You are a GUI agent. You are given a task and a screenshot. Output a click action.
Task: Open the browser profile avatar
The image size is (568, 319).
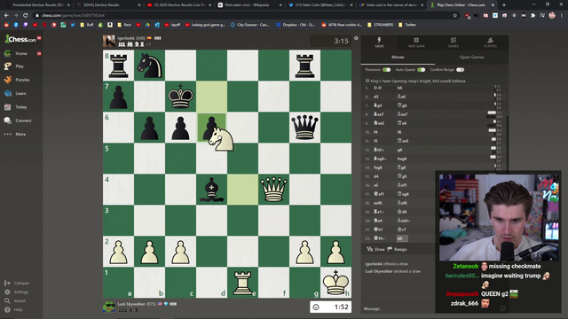552,15
